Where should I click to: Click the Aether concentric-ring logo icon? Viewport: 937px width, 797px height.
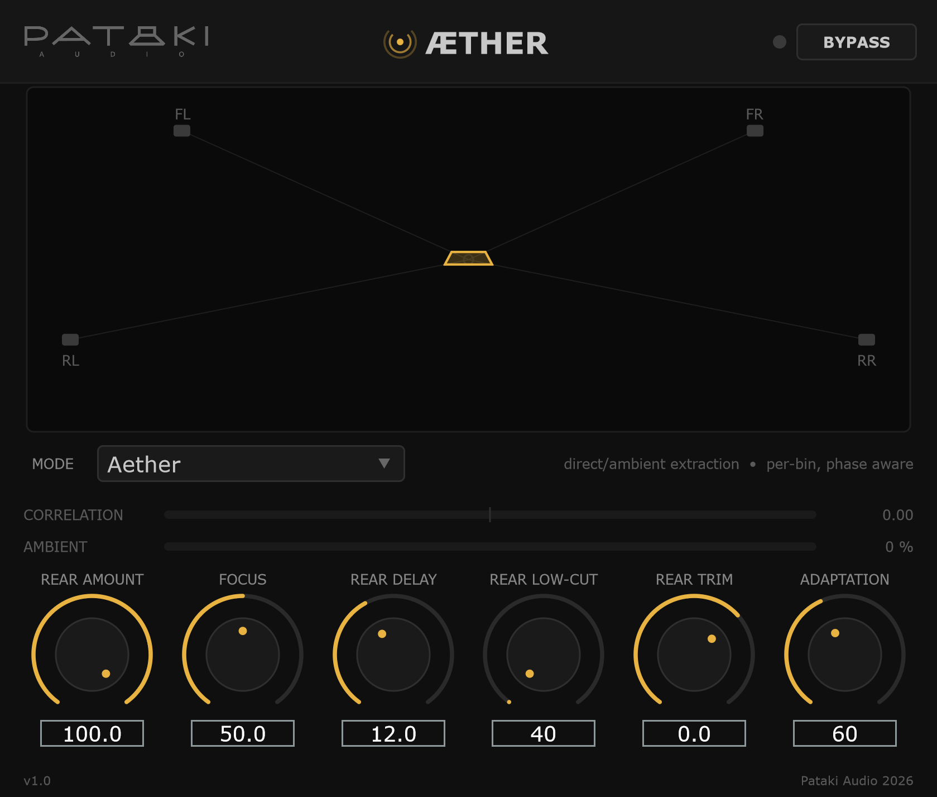[x=400, y=42]
